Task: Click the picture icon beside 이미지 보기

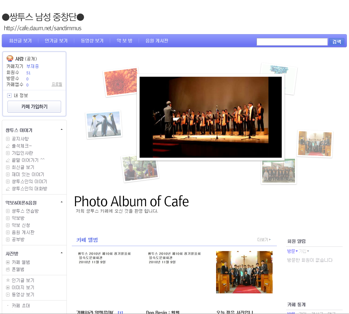Action: [8, 287]
